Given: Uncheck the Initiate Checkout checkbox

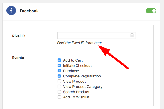Looking at the screenshot, I should [59, 65].
